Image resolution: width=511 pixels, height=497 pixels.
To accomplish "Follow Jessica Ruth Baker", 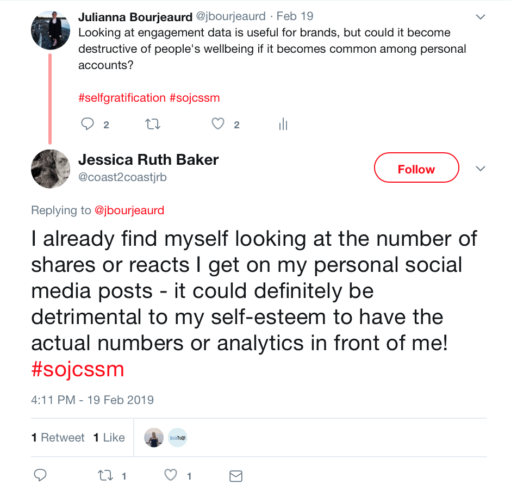I will (416, 169).
